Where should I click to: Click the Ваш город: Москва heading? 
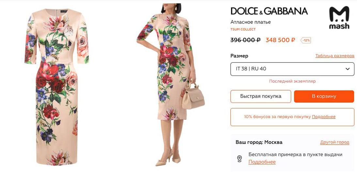(259, 142)
